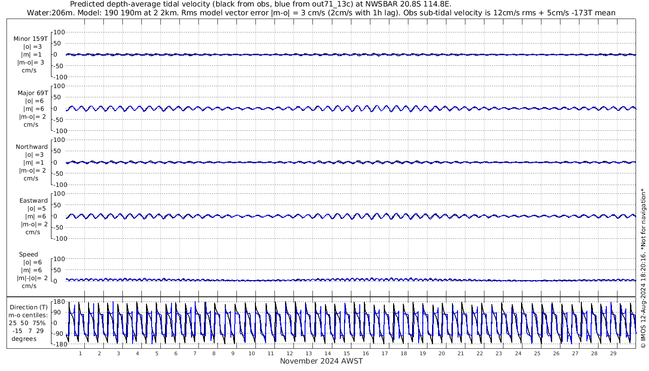The image size is (649, 371).
Task: Click day '25' on the date axis
Action: 536,353
